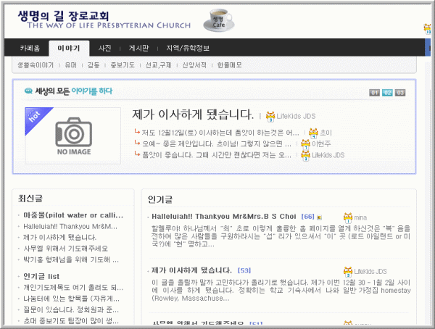Open recent post Halleluiah!! Thankyou Mr&M...
The image size is (435, 329).
70,226
